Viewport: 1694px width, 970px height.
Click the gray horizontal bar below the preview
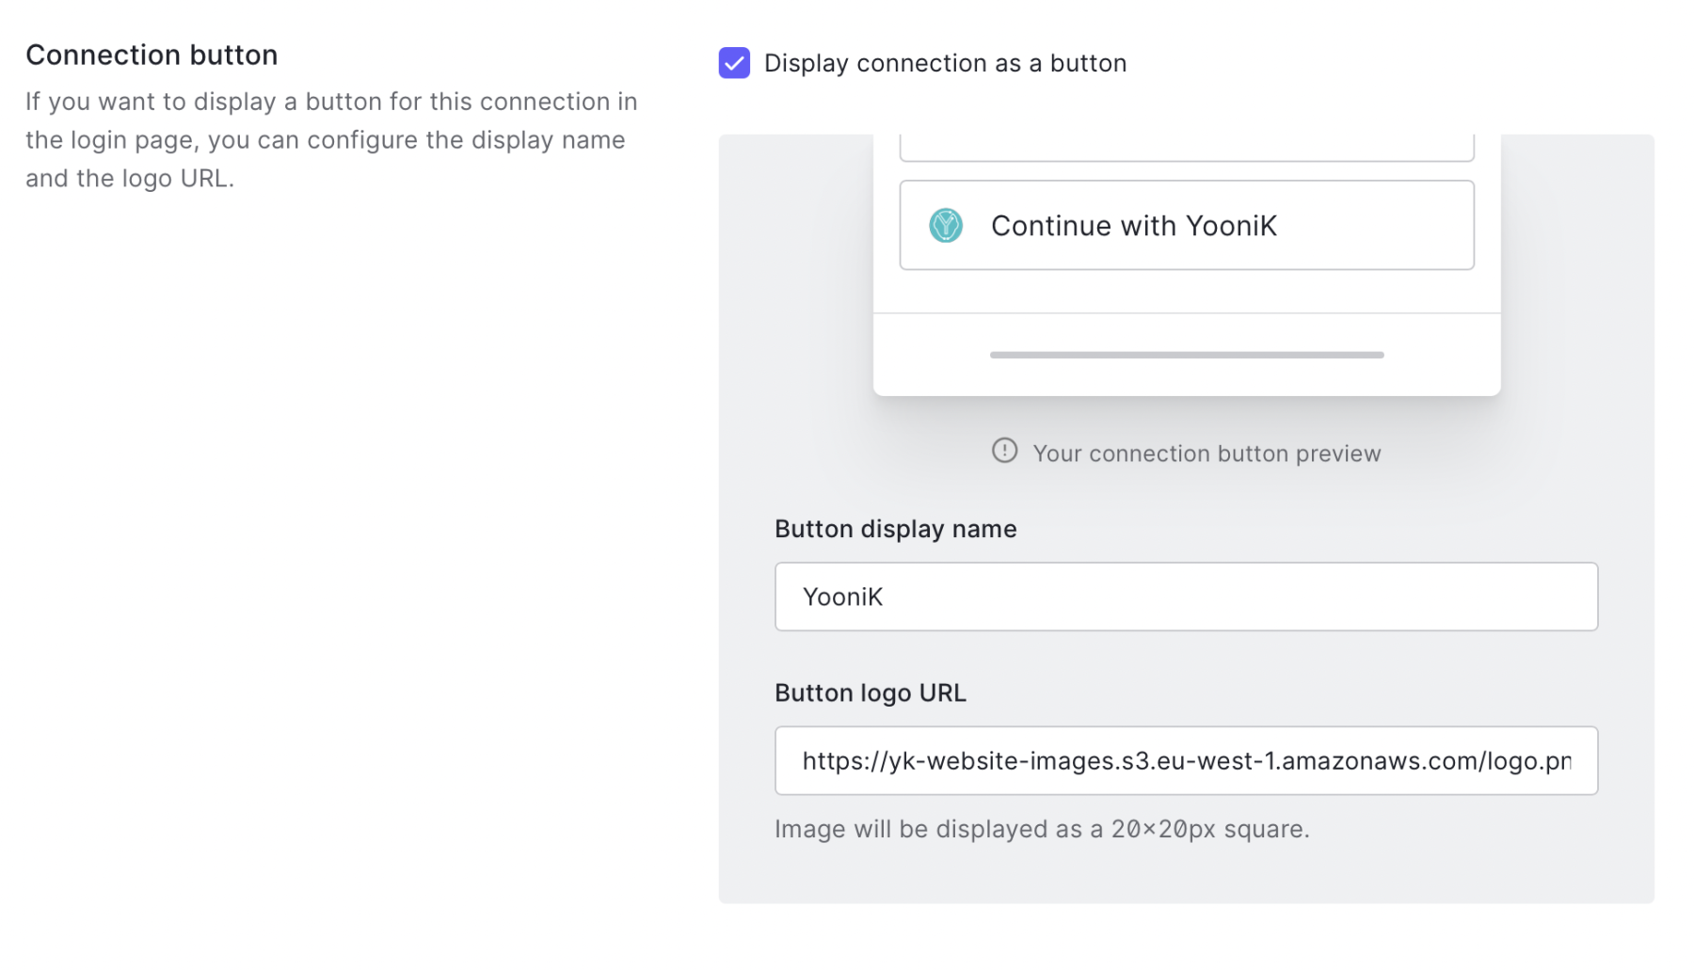pyautogui.click(x=1186, y=355)
